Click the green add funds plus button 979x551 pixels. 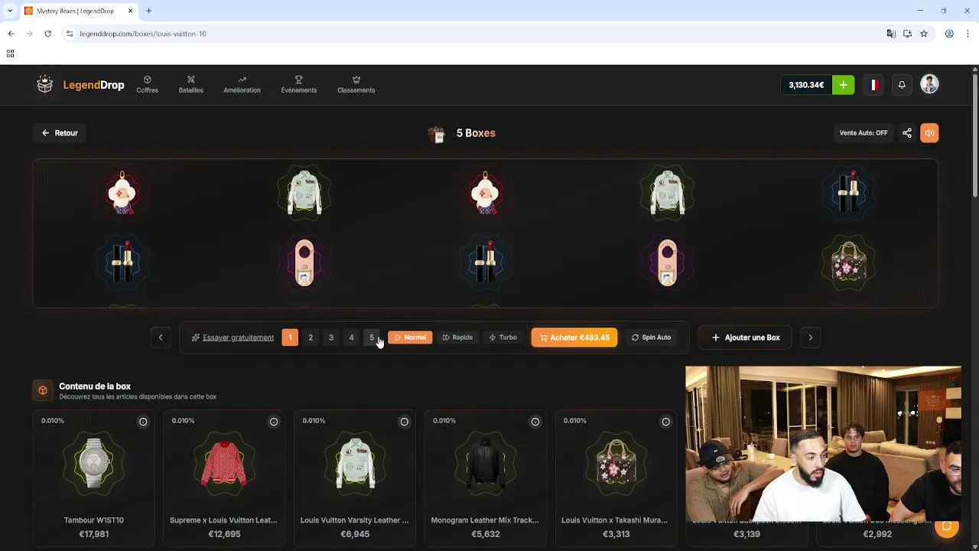(x=843, y=85)
